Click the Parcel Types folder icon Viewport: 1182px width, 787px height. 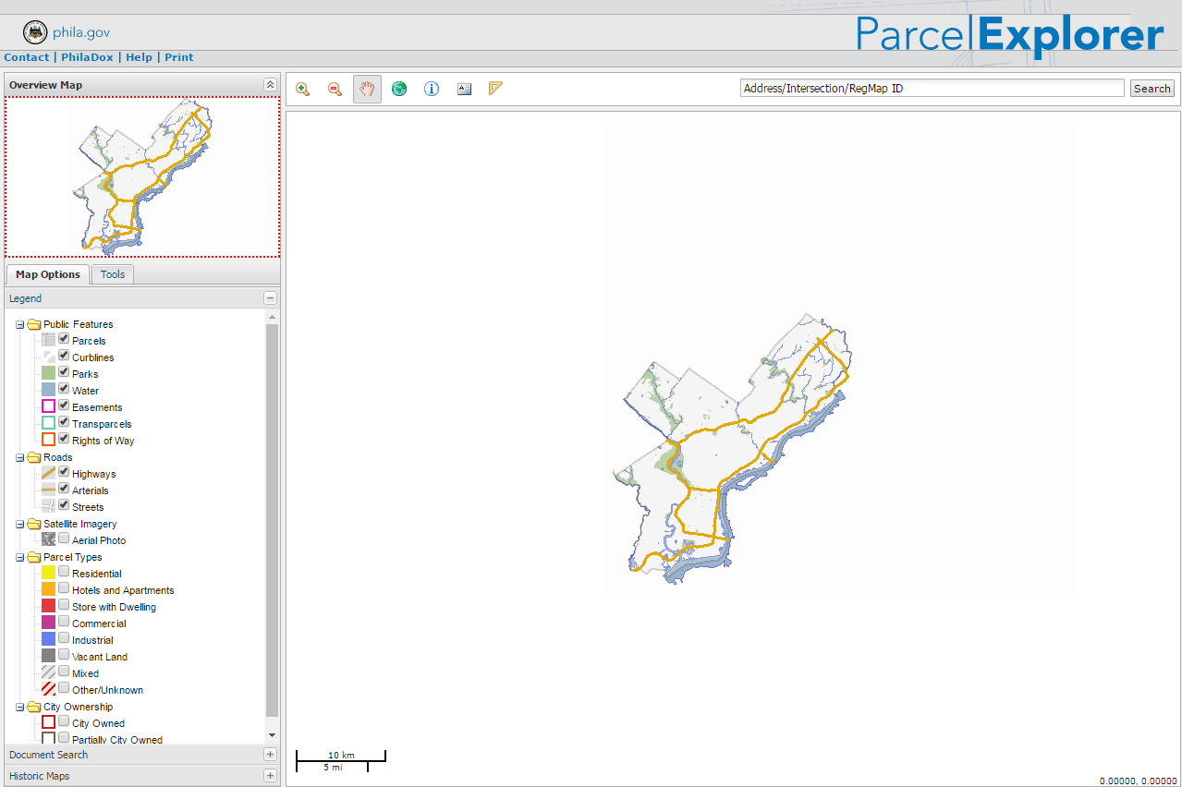(x=34, y=557)
